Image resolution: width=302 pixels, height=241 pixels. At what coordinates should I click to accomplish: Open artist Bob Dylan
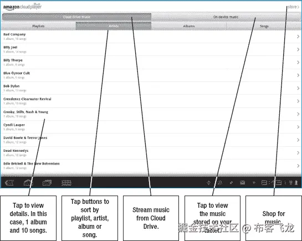click(12, 86)
